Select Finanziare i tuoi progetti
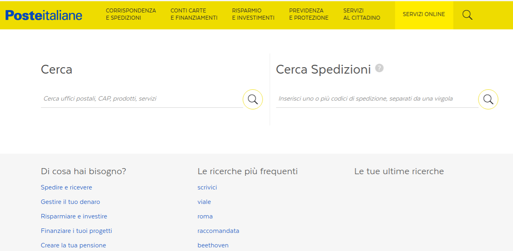 [76, 230]
